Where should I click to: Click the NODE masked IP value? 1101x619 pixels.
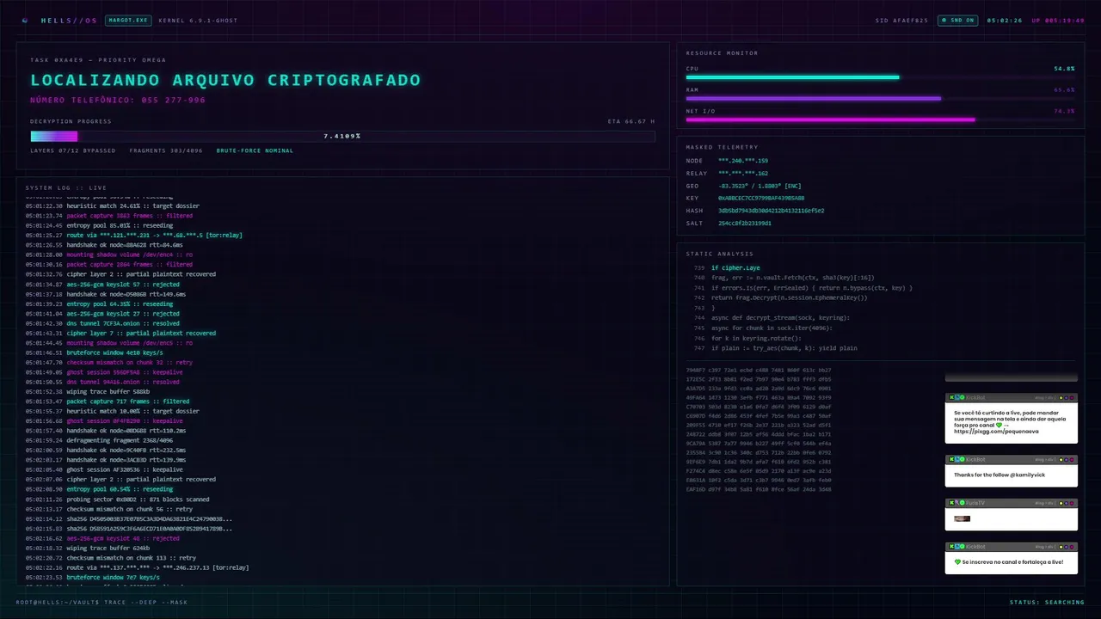tap(743, 161)
